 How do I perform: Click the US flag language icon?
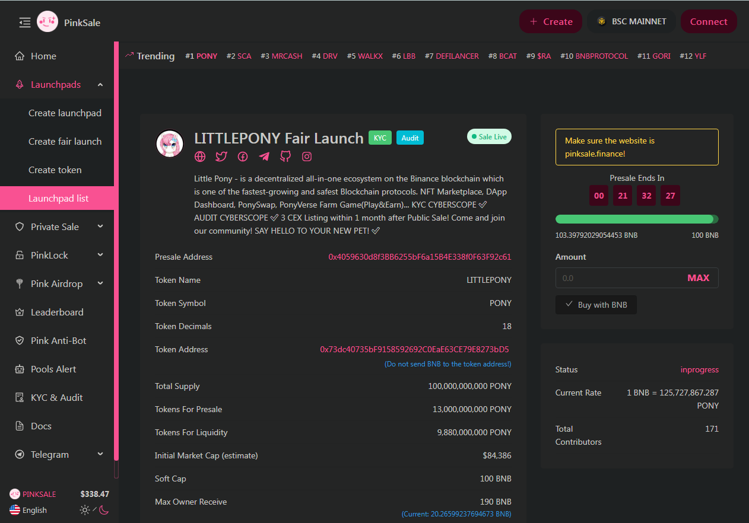click(x=15, y=510)
